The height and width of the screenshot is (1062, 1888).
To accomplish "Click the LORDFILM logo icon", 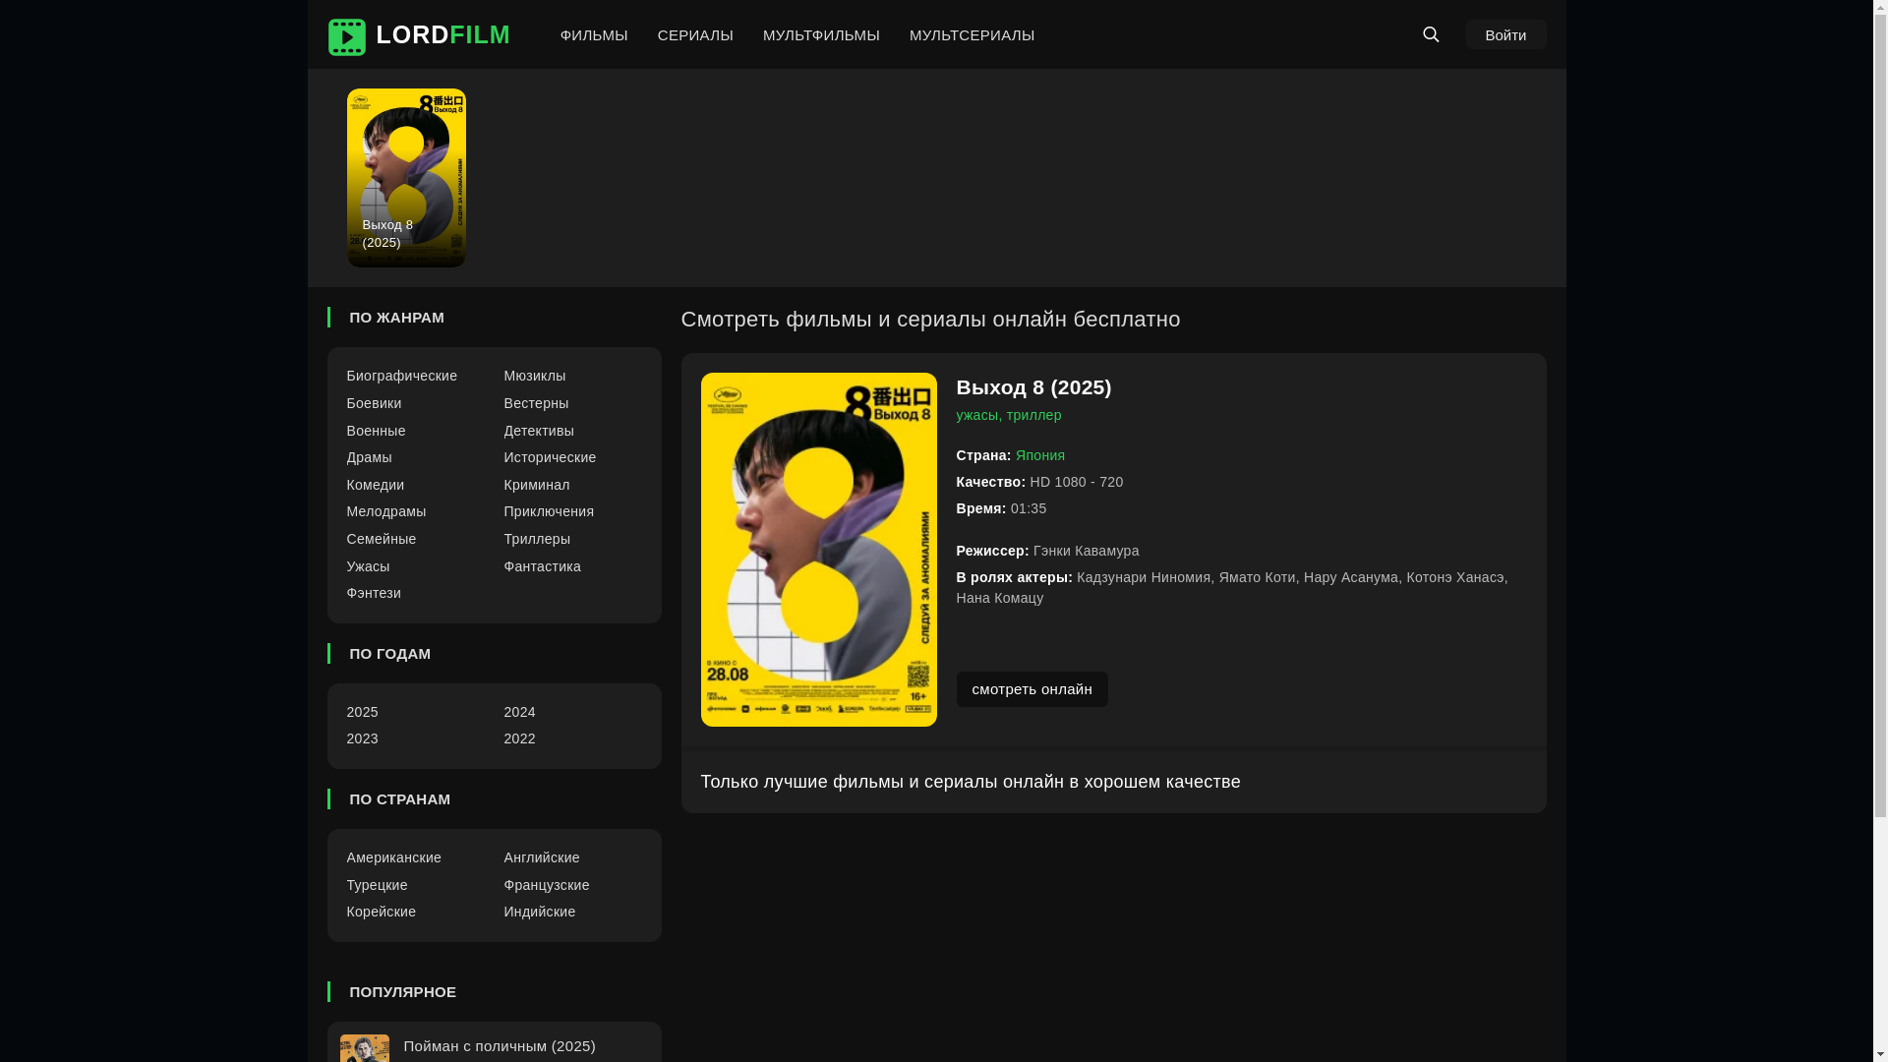I will [346, 36].
